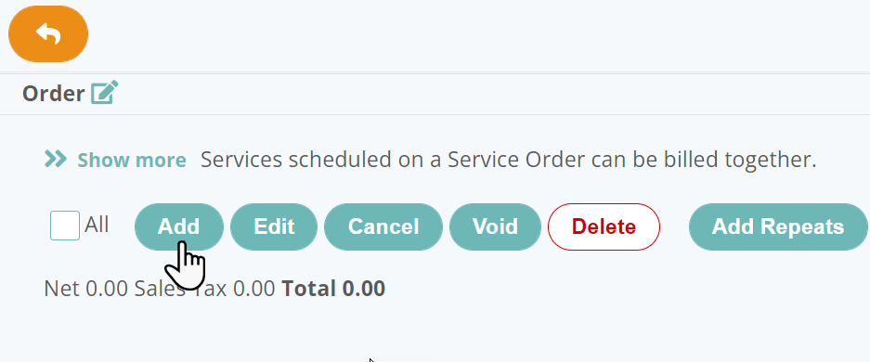The height and width of the screenshot is (362, 870).
Task: Open the Order edit pencil icon
Action: pos(105,93)
